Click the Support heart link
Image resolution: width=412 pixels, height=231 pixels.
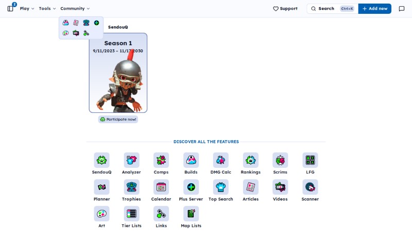click(x=285, y=9)
